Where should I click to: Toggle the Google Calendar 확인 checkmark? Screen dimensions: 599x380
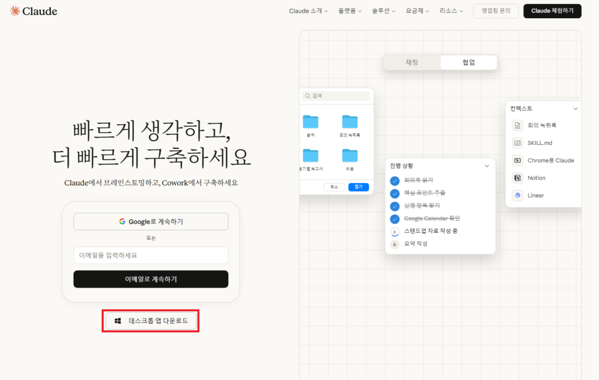pyautogui.click(x=395, y=219)
